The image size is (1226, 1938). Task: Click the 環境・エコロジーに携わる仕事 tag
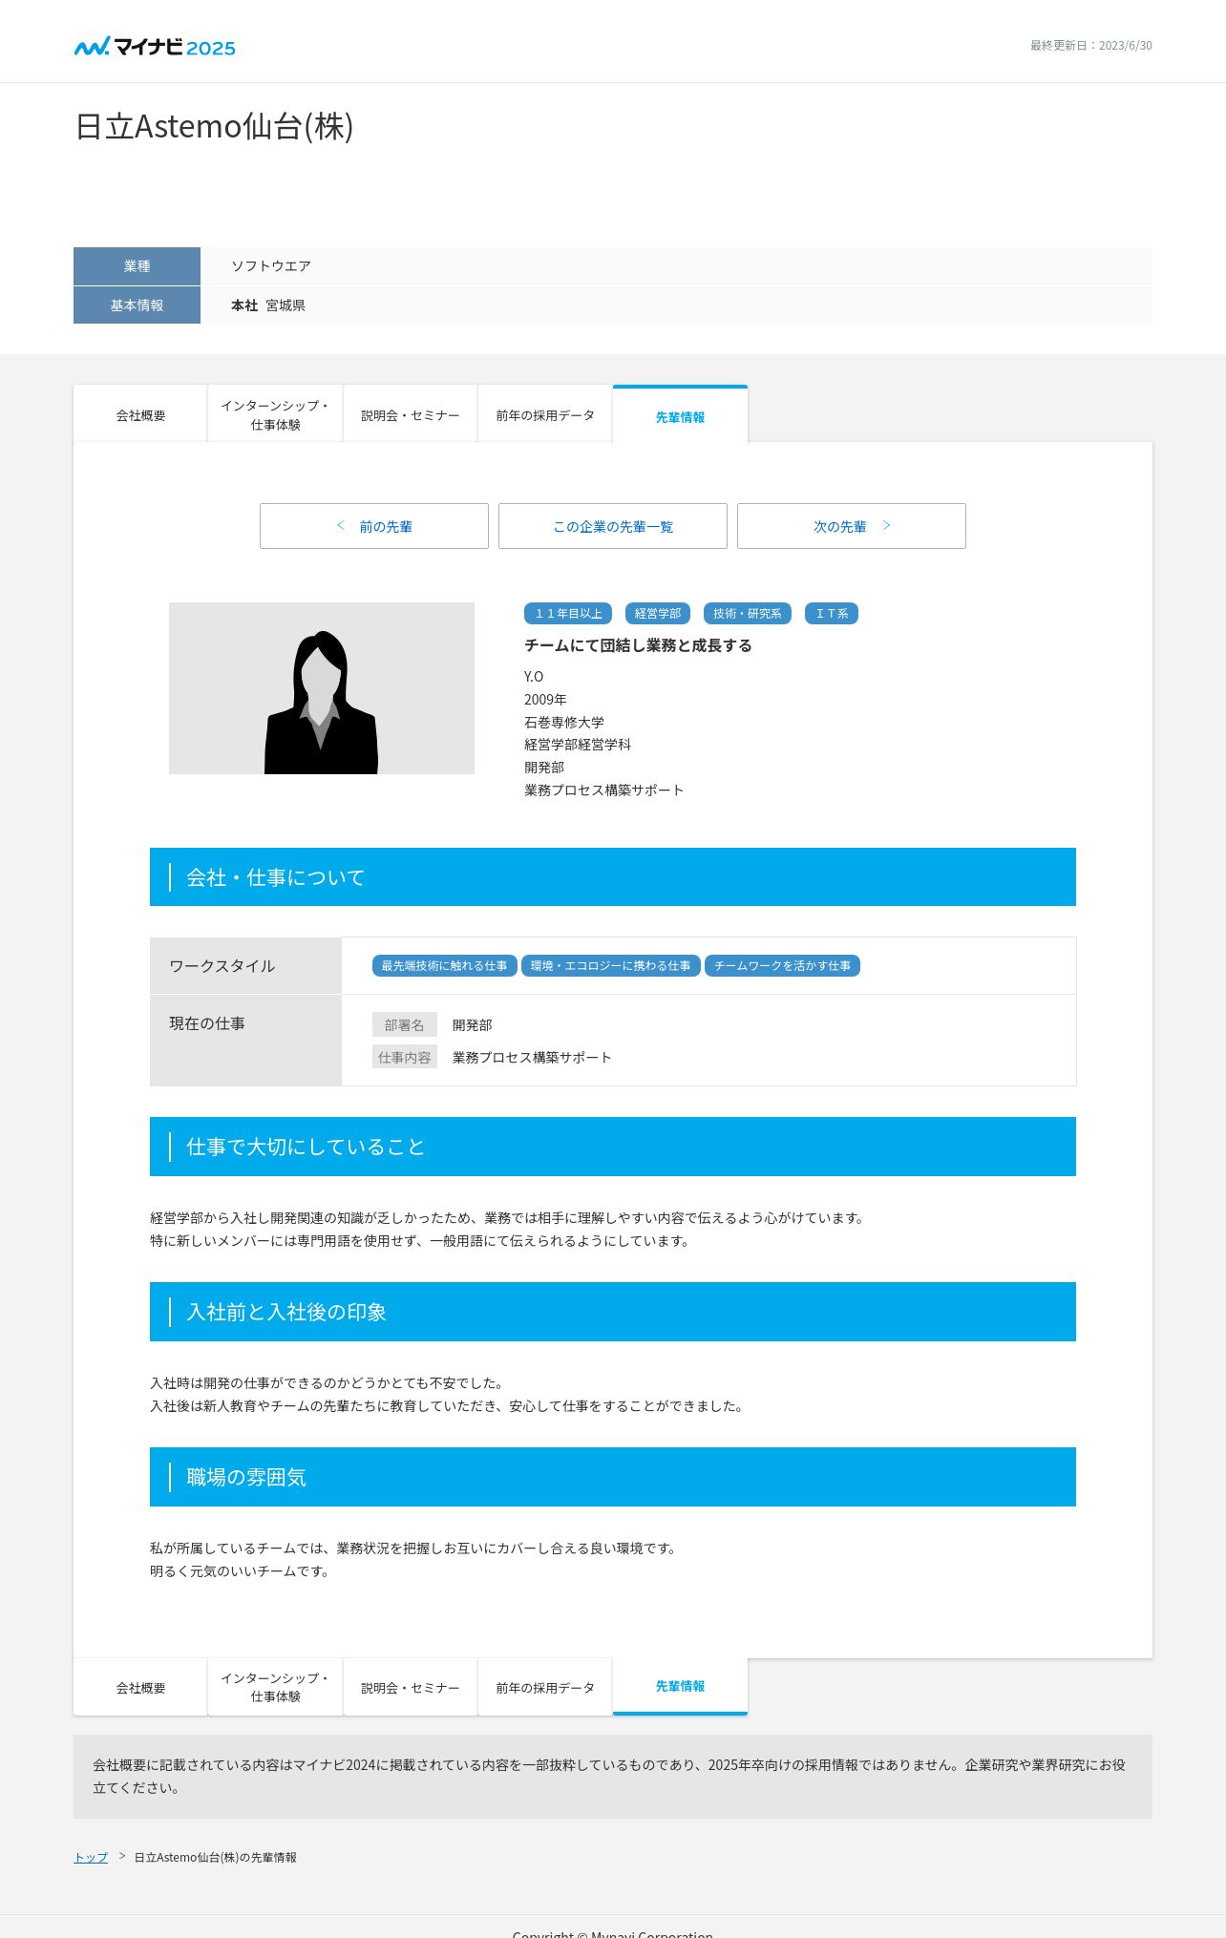click(611, 965)
